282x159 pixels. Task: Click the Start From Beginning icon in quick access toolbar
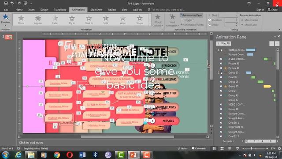25,3
